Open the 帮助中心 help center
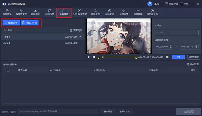 tap(171, 4)
